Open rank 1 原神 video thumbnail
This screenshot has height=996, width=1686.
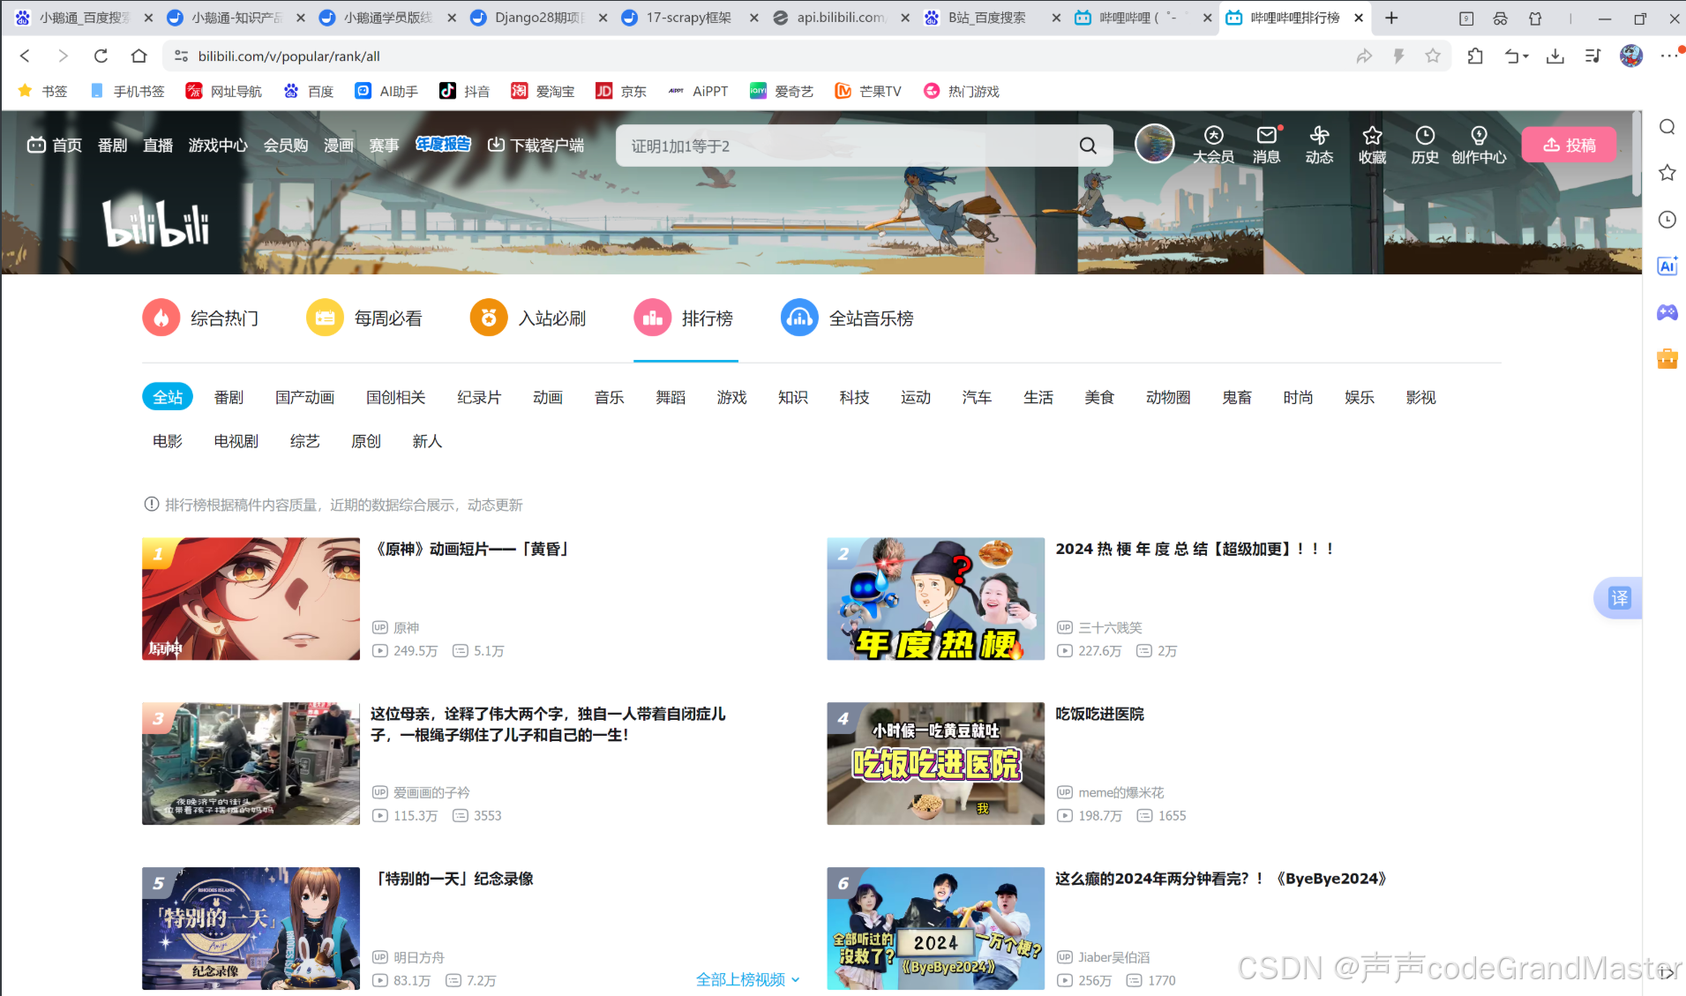coord(251,599)
